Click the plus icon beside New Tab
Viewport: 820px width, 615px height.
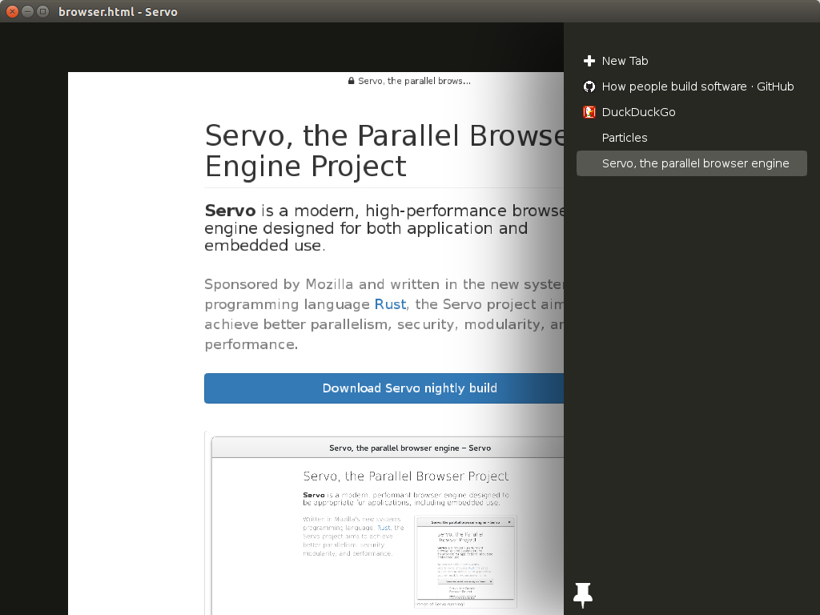(x=589, y=61)
